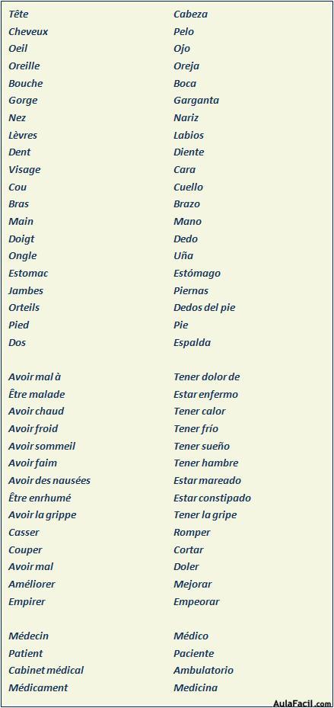Click the phrase Estar enfermo
The image size is (334, 708).
click(205, 394)
